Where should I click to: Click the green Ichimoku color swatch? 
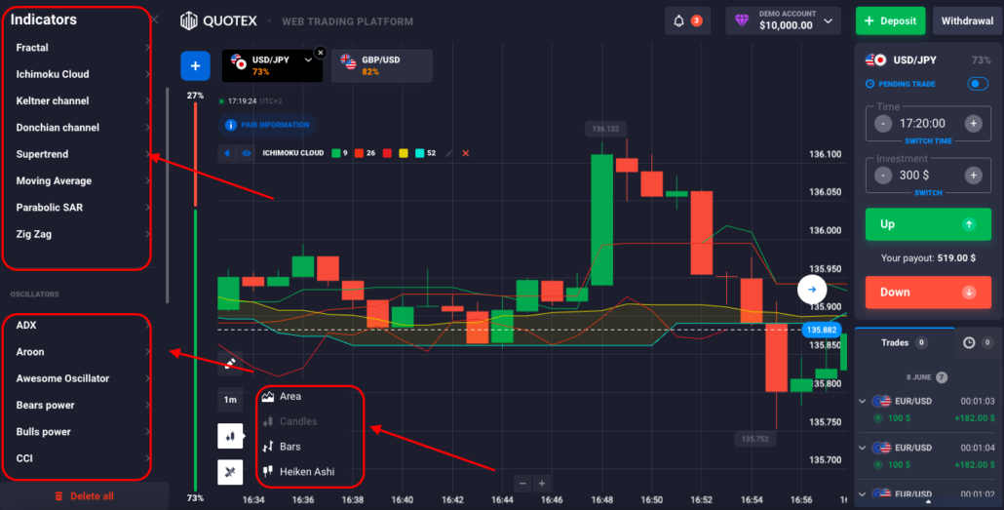pos(336,153)
